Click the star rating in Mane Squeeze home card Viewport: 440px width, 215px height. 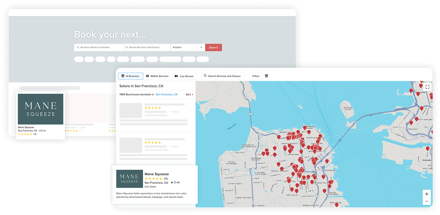pos(25,134)
